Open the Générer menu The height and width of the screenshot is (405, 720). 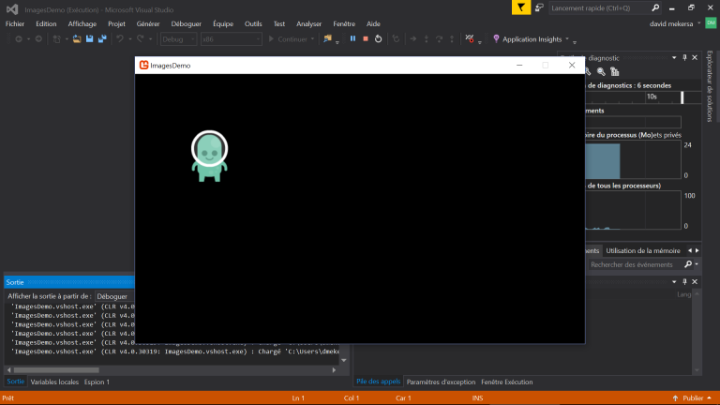(x=148, y=23)
